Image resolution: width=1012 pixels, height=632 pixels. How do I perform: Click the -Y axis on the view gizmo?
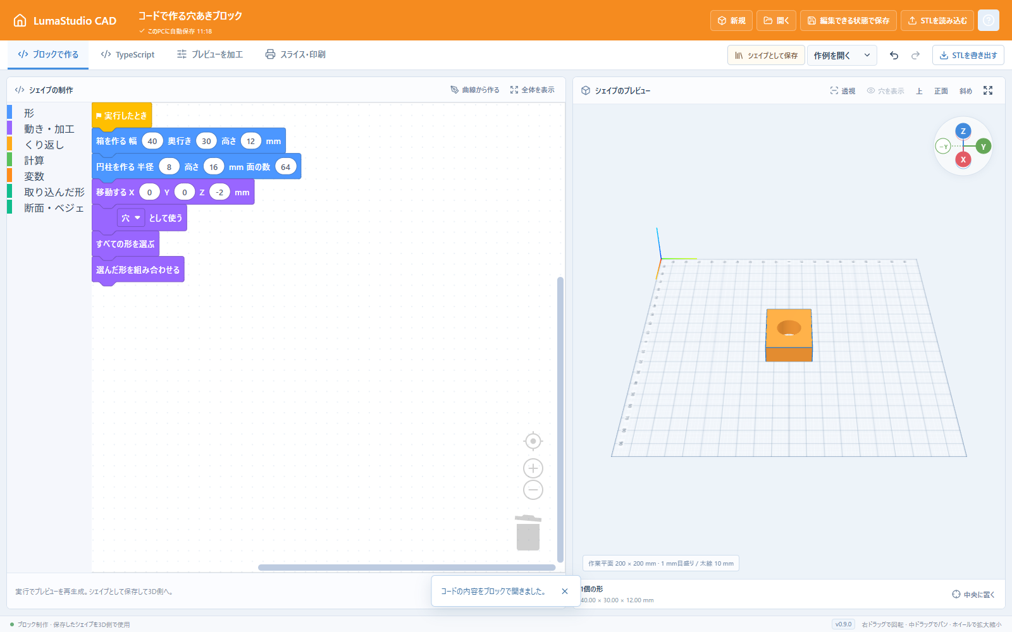(943, 147)
